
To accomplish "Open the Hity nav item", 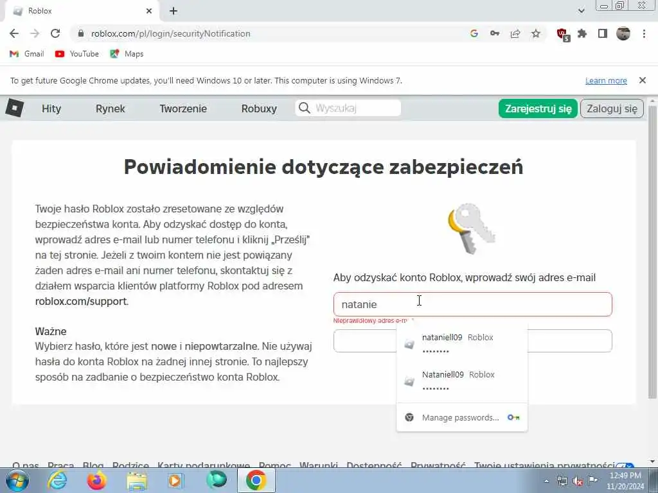I will click(x=51, y=108).
